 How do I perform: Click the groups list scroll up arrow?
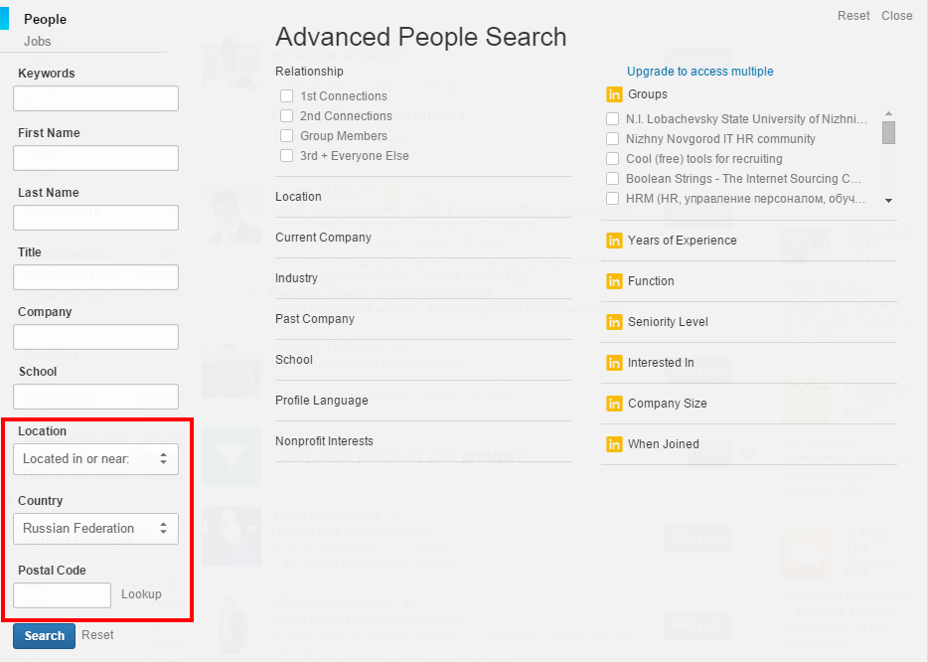pos(888,113)
